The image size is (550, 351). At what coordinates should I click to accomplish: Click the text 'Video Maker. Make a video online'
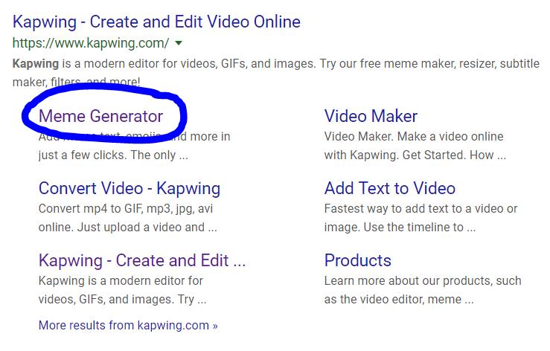pos(414,136)
